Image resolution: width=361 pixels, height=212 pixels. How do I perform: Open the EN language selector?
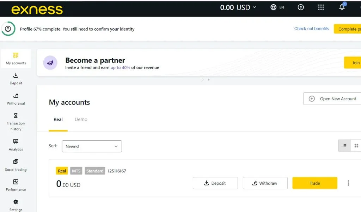(277, 7)
